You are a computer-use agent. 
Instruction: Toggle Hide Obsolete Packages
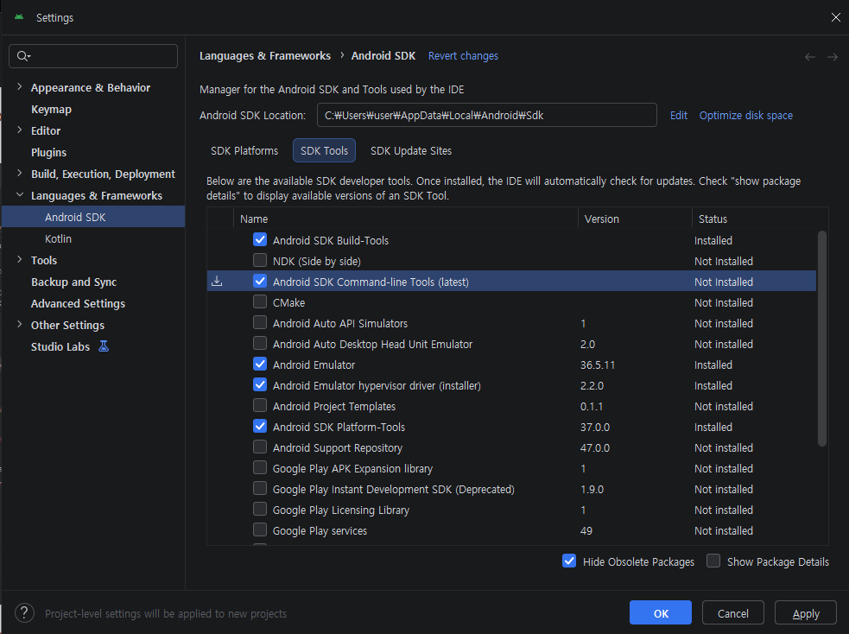click(x=569, y=561)
